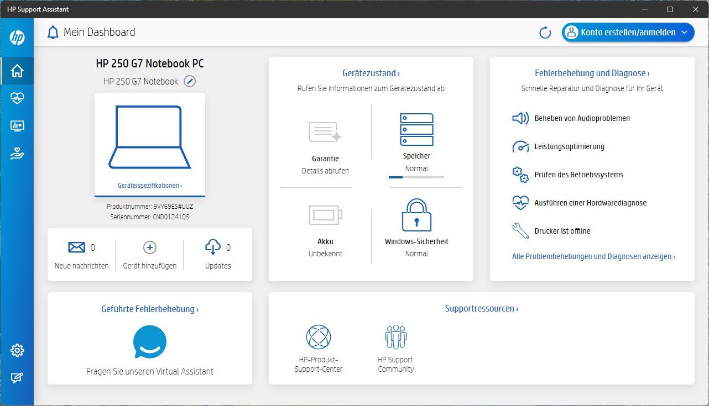
Task: Click the HP Support Community label
Action: (x=395, y=364)
